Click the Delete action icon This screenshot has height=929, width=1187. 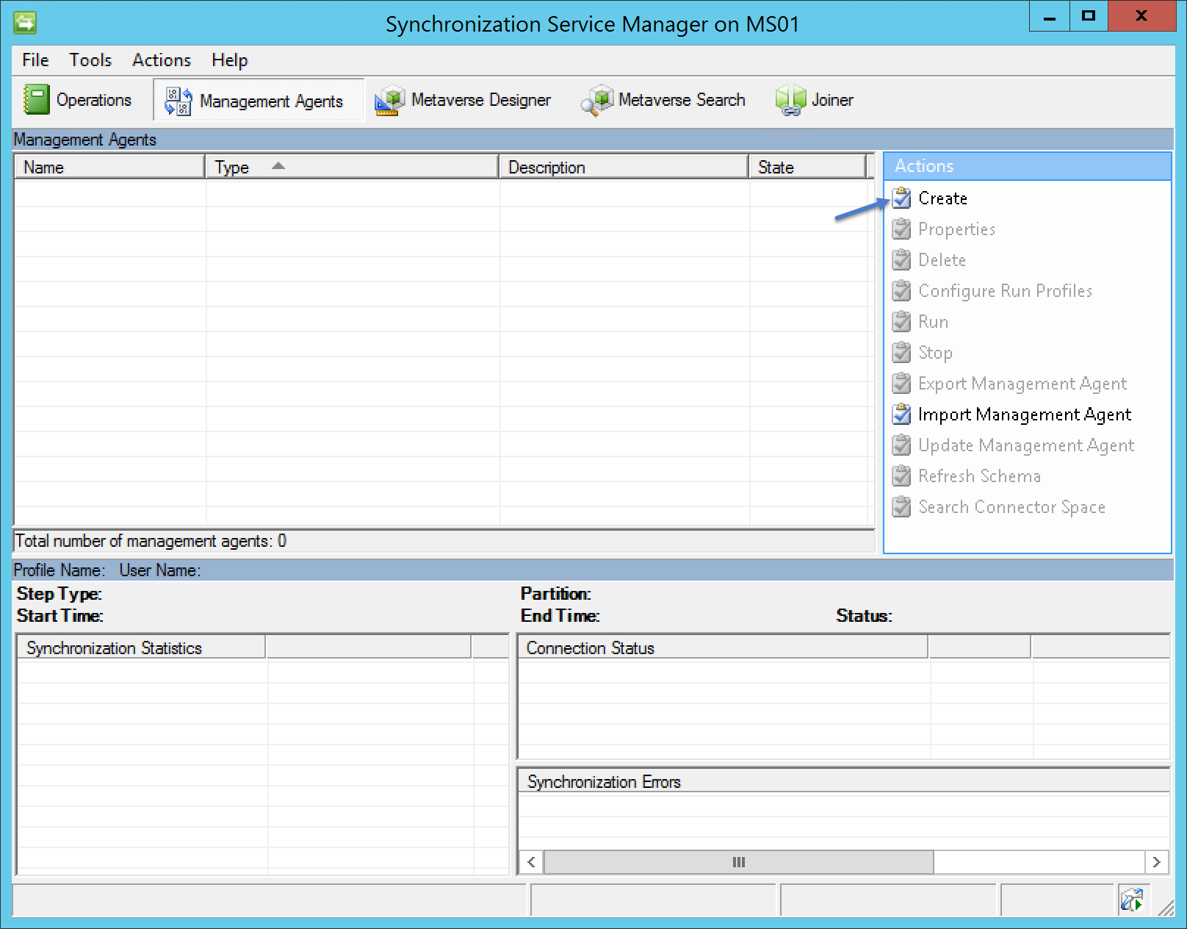901,259
